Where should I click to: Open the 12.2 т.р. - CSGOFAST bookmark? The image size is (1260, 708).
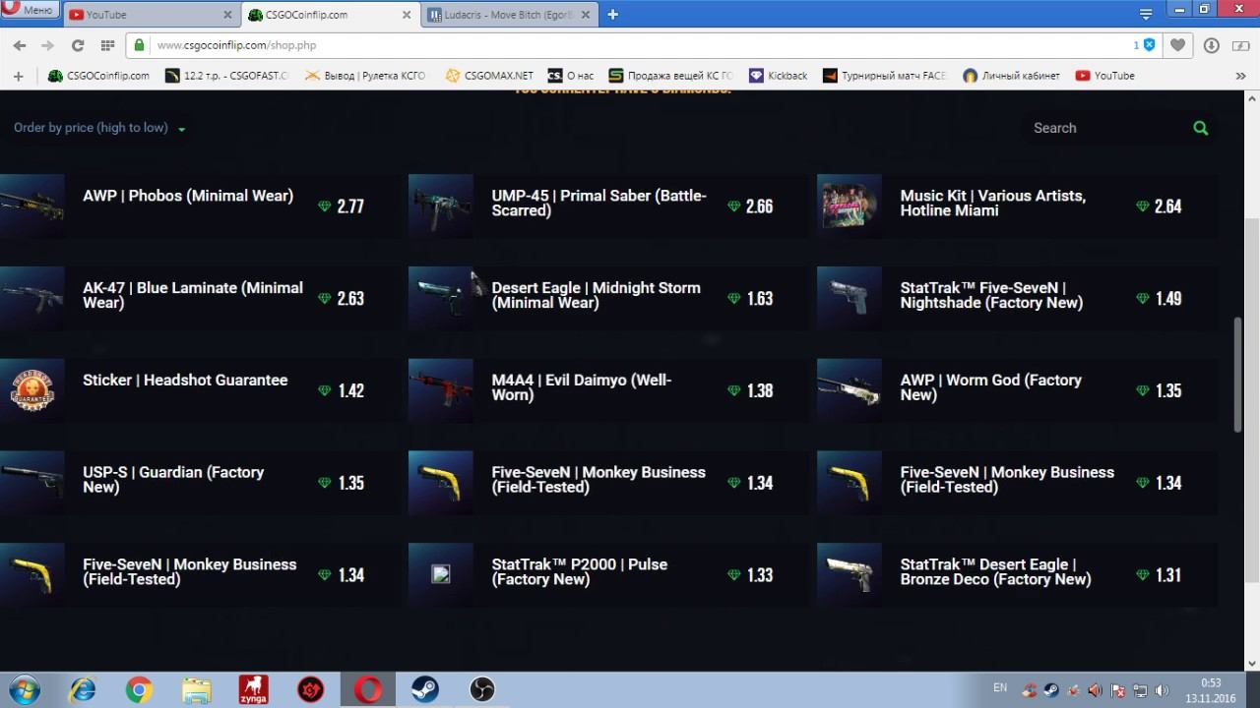(226, 76)
